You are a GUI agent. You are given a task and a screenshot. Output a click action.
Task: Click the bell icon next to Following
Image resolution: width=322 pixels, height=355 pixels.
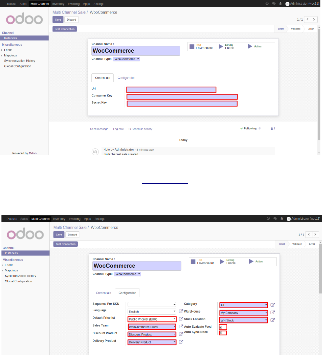260,128
